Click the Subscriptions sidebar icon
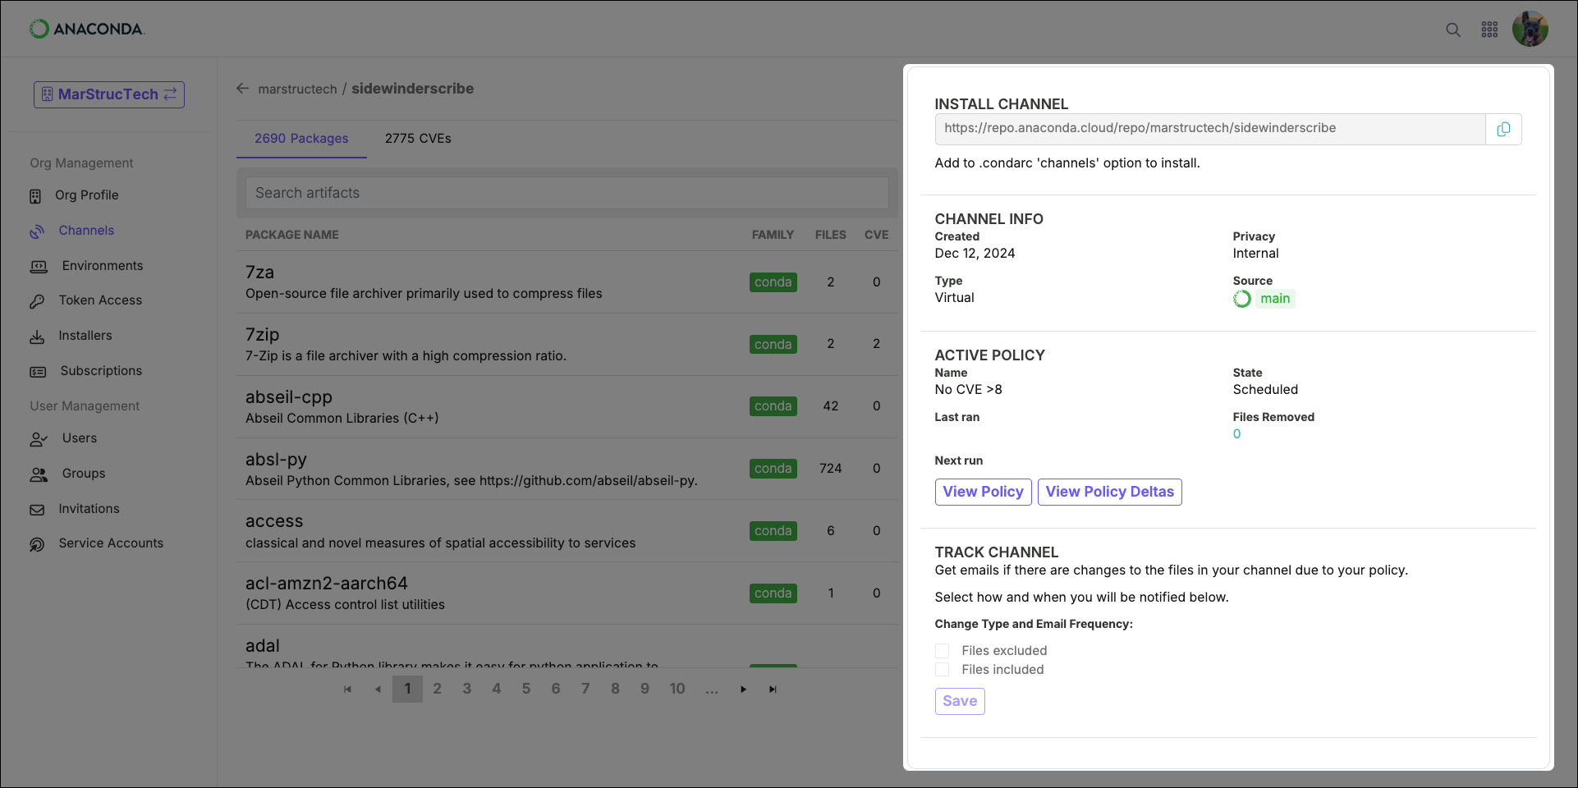Image resolution: width=1578 pixels, height=788 pixels. (x=38, y=372)
